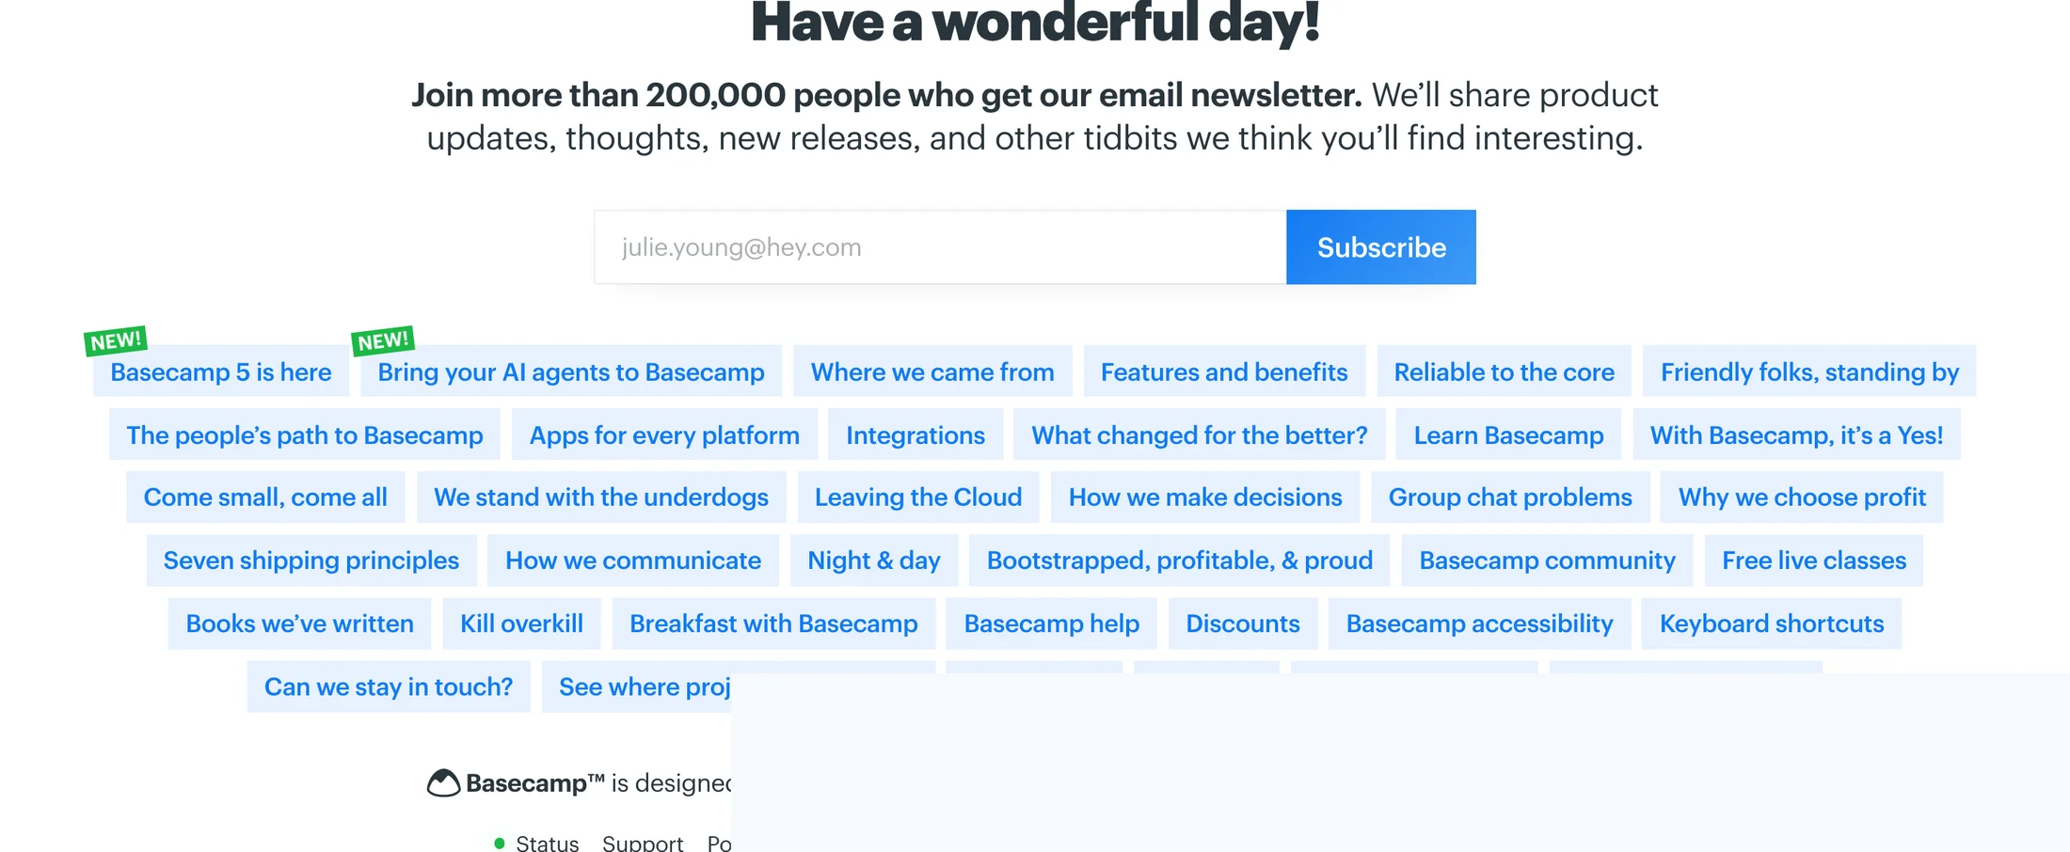Go to Night & day page
2070x852 pixels.
pos(874,560)
